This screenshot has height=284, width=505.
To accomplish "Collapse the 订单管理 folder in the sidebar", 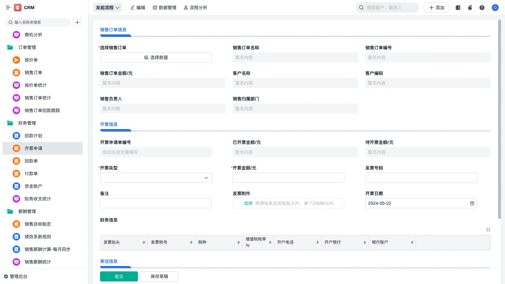I will pos(27,47).
